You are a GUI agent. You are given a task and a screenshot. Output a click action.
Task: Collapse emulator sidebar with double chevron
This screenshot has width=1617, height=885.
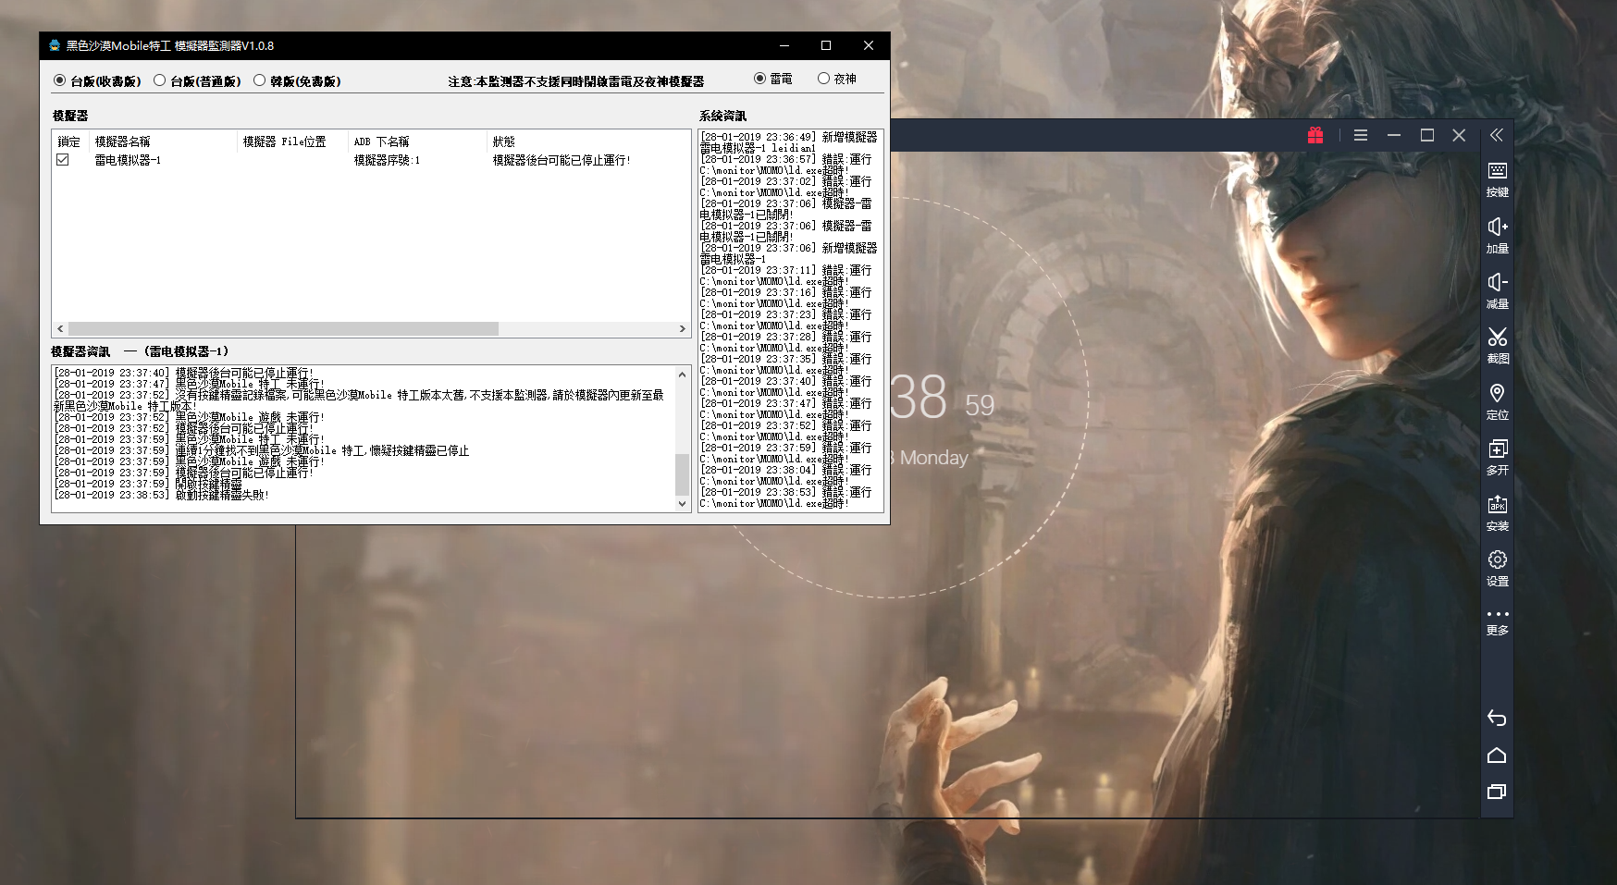(1497, 135)
